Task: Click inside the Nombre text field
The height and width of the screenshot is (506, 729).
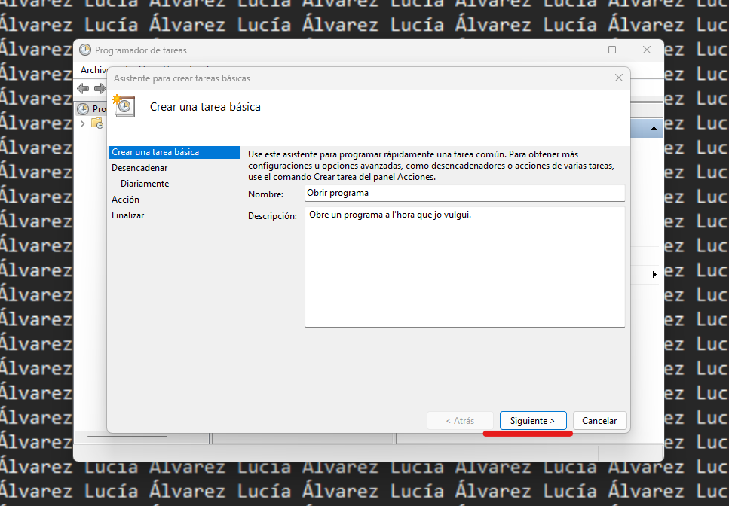Action: click(x=464, y=193)
